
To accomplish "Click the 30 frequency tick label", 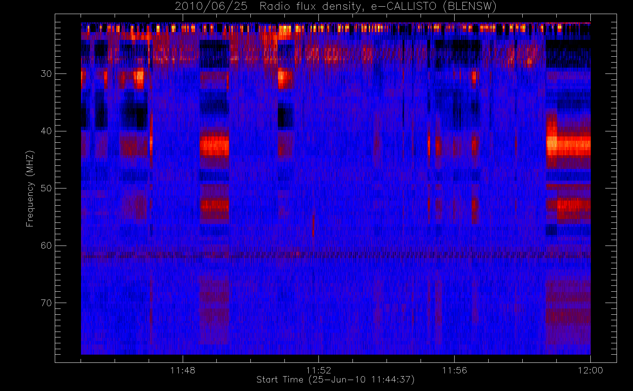I will point(46,74).
